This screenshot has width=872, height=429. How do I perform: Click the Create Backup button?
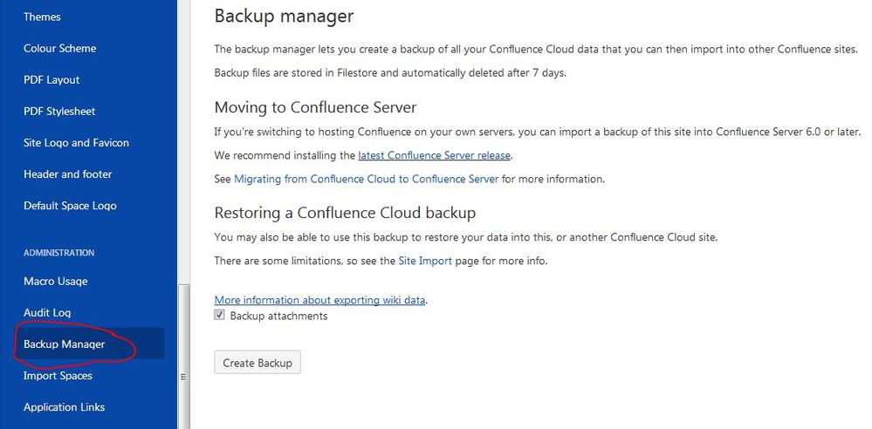coord(257,363)
